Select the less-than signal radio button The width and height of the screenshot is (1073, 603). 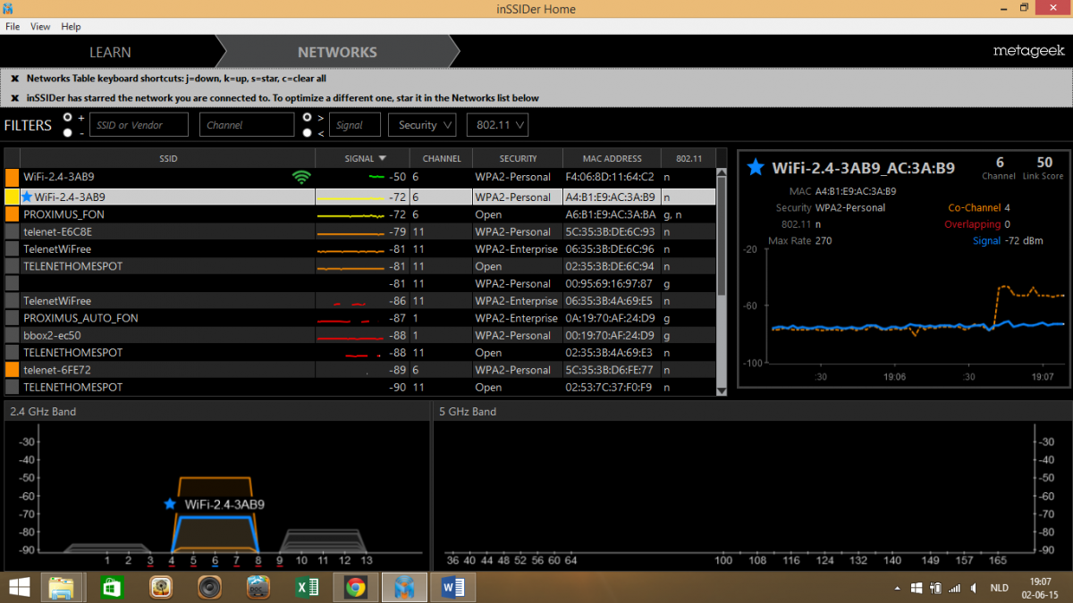(308, 133)
